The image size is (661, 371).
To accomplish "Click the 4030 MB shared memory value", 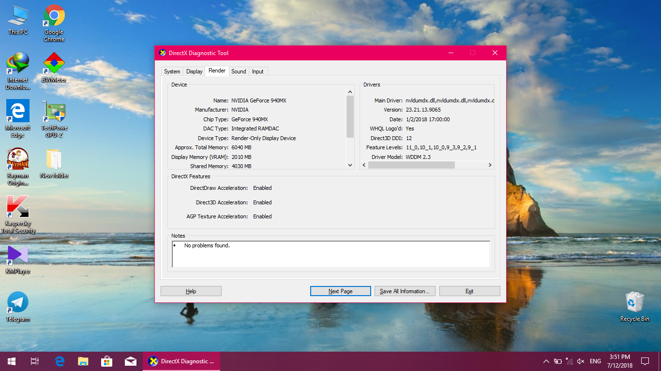I will point(241,166).
